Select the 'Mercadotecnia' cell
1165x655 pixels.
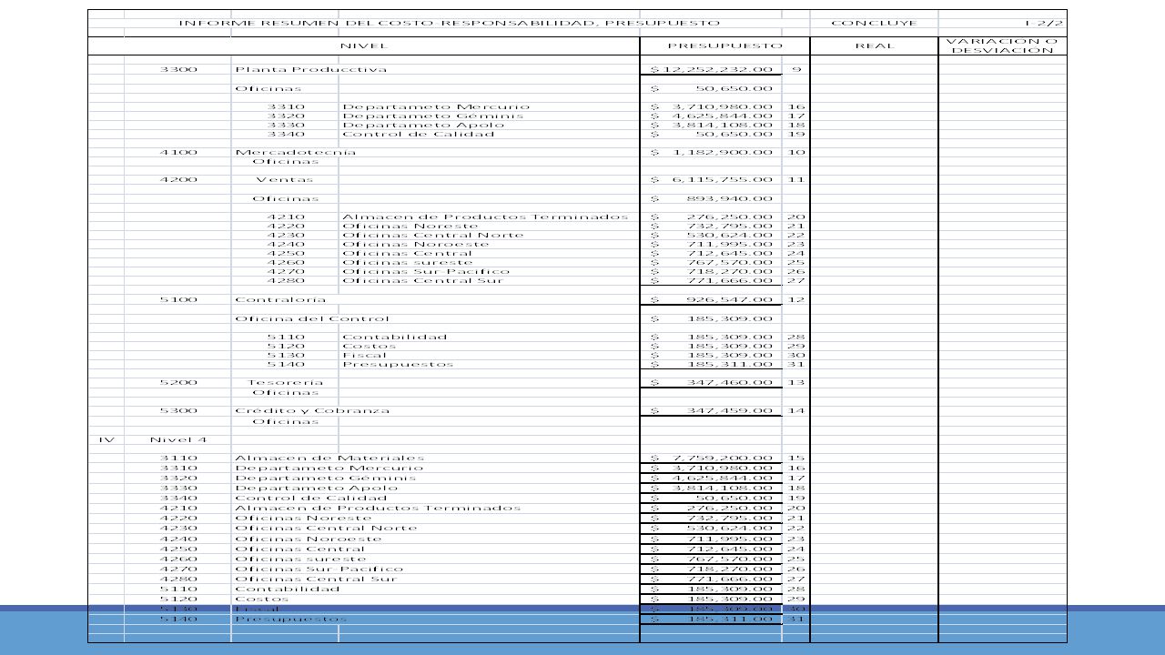[x=296, y=152]
